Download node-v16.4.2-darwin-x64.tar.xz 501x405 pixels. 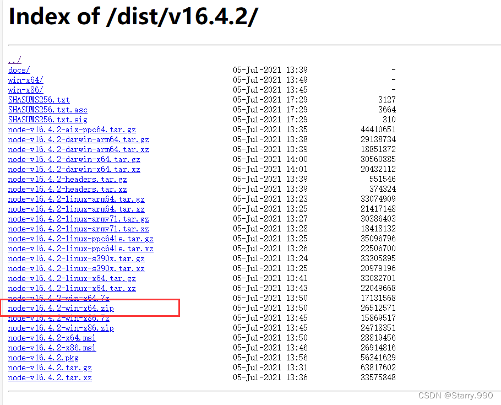(74, 169)
